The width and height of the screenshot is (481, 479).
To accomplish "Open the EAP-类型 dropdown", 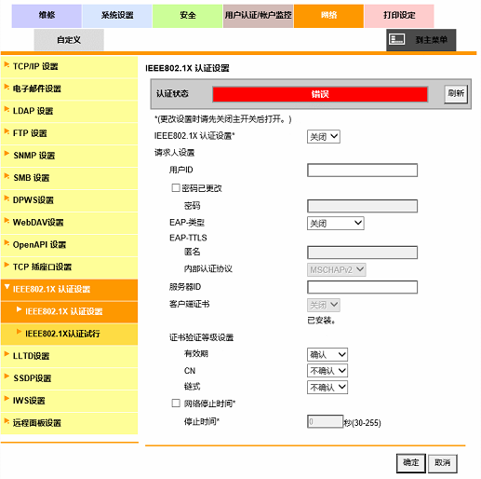I will [x=336, y=224].
